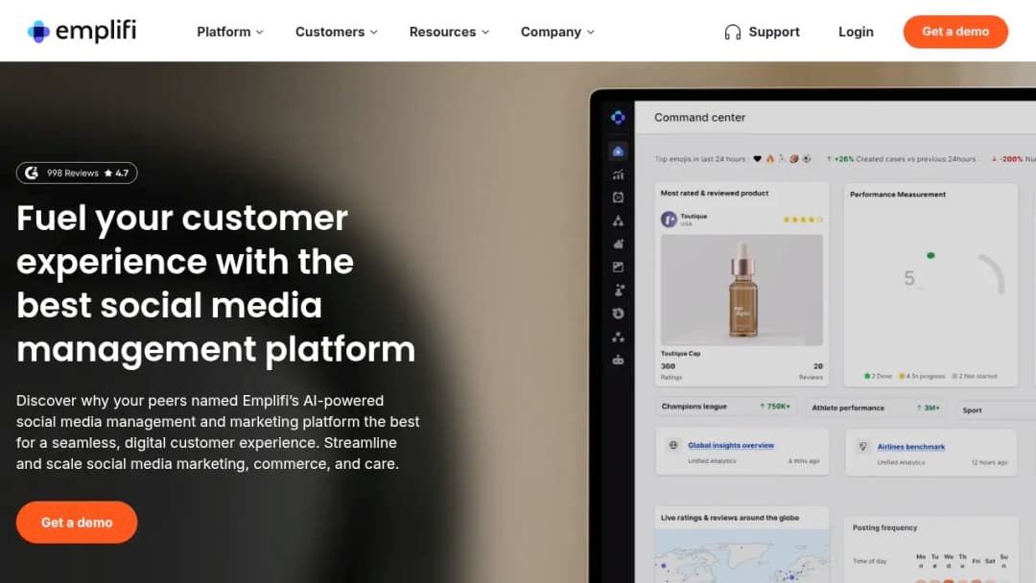Click the Command center title
Image resolution: width=1036 pixels, height=583 pixels.
(x=699, y=118)
